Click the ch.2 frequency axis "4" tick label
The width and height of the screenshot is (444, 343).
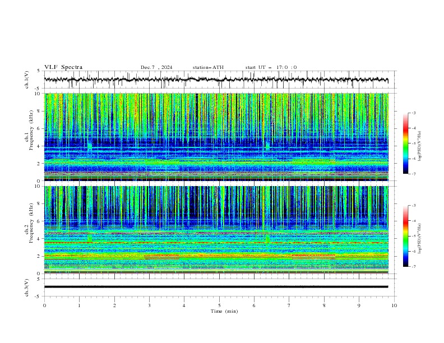[x=39, y=239]
